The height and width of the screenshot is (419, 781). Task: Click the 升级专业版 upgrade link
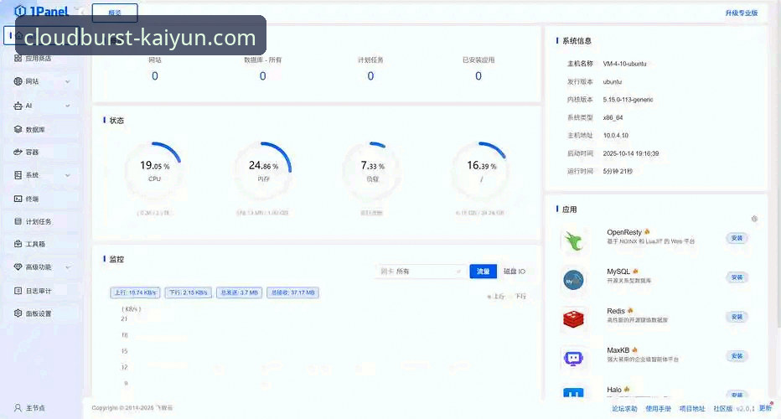click(x=741, y=13)
